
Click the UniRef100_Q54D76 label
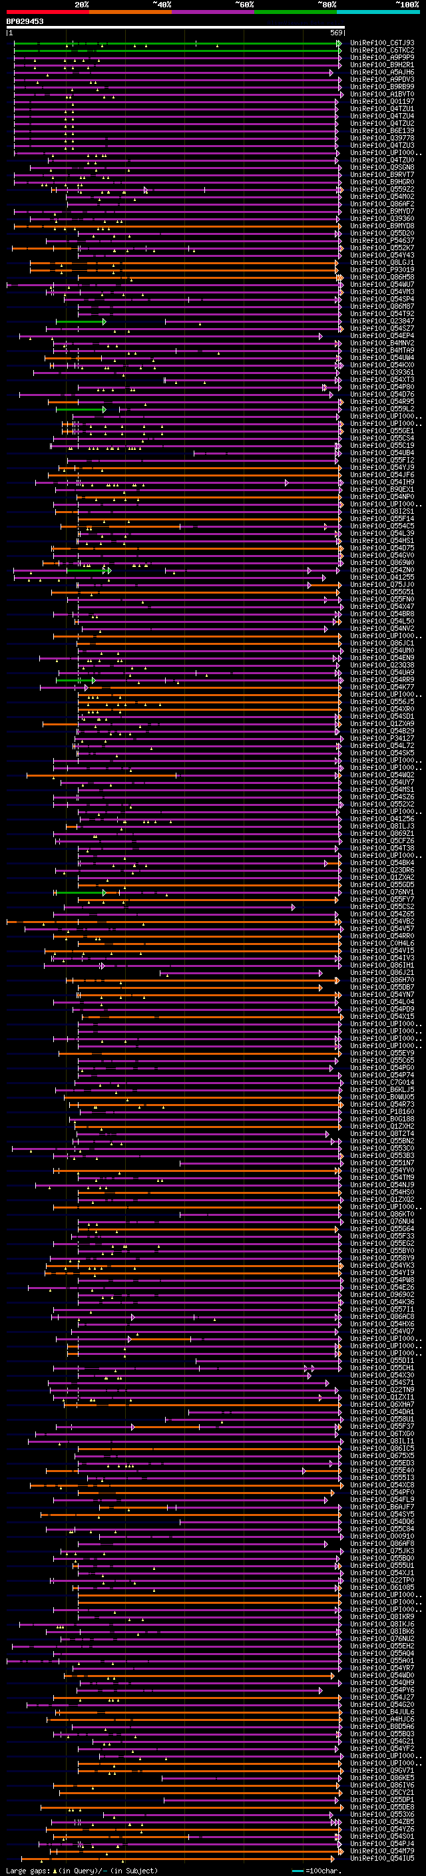click(x=382, y=395)
